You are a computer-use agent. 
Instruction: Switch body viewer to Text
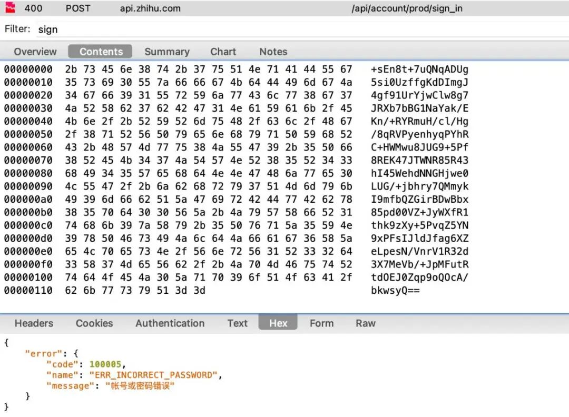[x=237, y=323]
